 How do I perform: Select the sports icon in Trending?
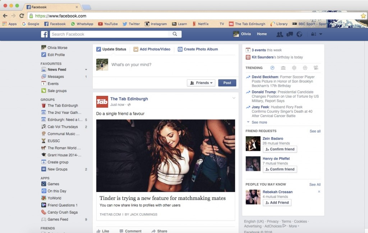[x=305, y=68]
